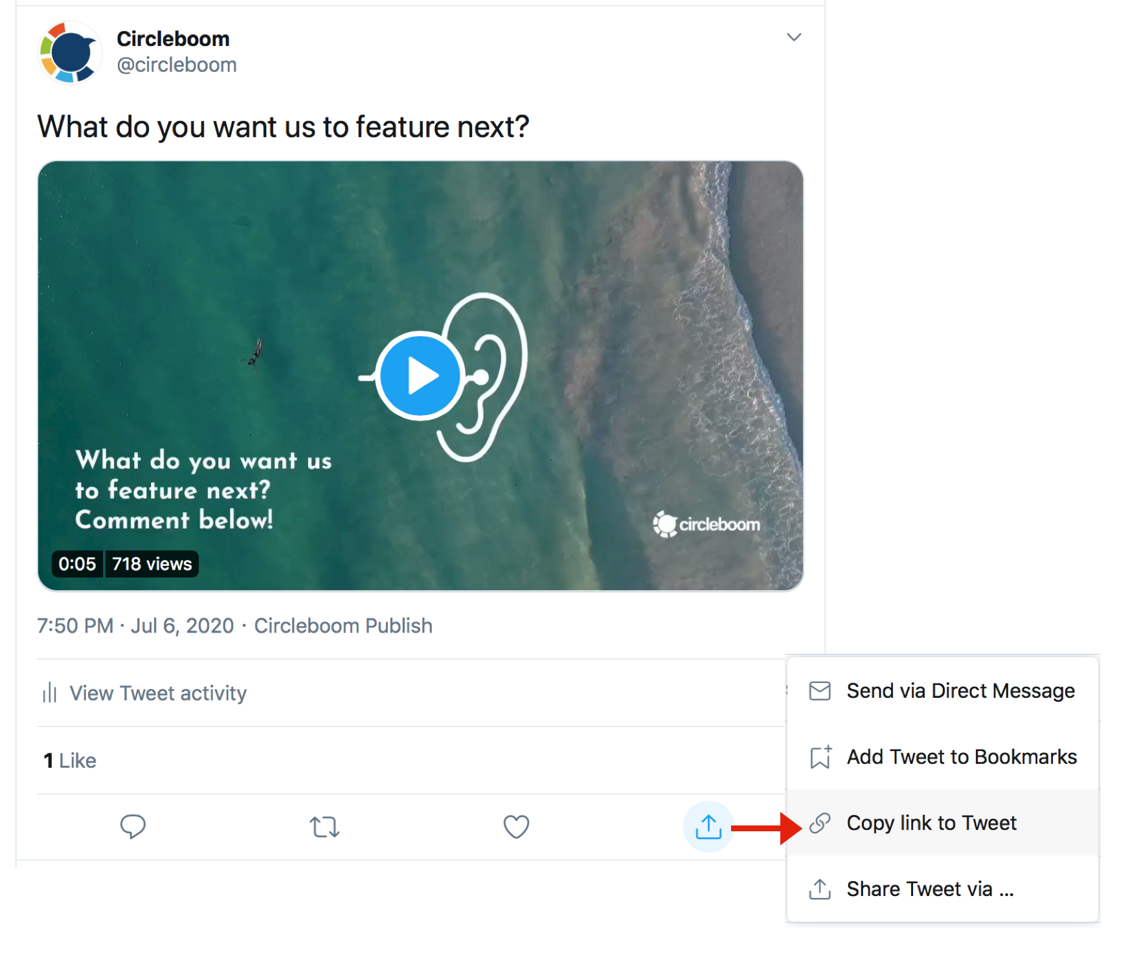Like the tweet using the heart icon

(x=515, y=827)
